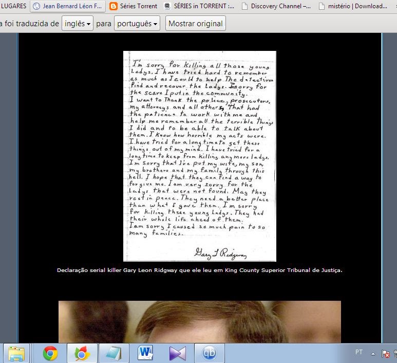Click the SÉRIES in TORRENT favicon

pos(167,6)
